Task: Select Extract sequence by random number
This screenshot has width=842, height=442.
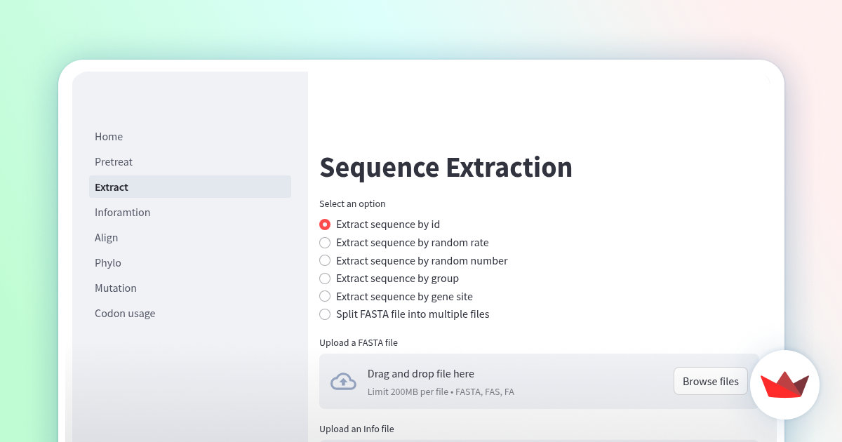Action: click(x=325, y=260)
